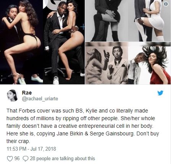171x164 pixels.
Task: Click the tweet line mentioning Jane Birkin
Action: tap(83, 133)
